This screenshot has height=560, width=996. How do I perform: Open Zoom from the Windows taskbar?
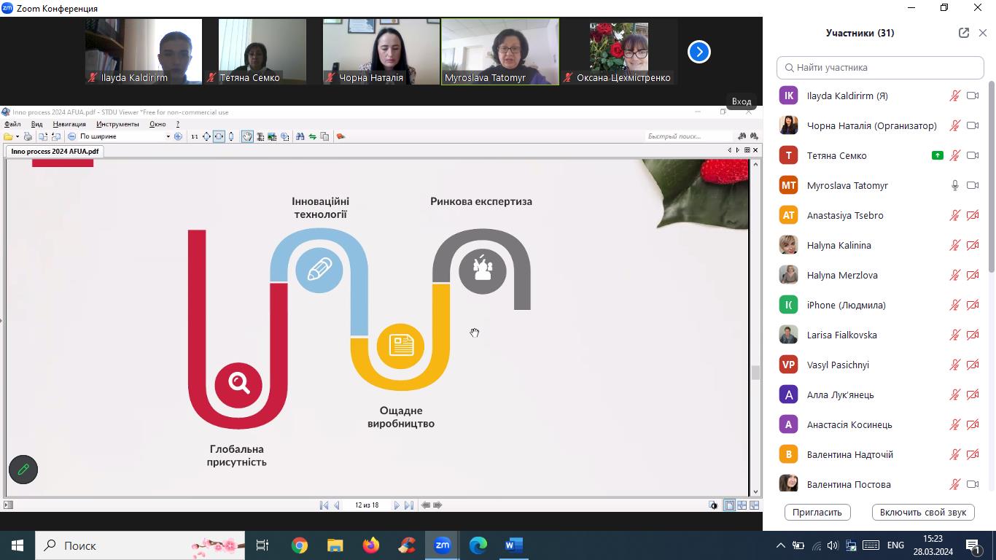click(443, 545)
